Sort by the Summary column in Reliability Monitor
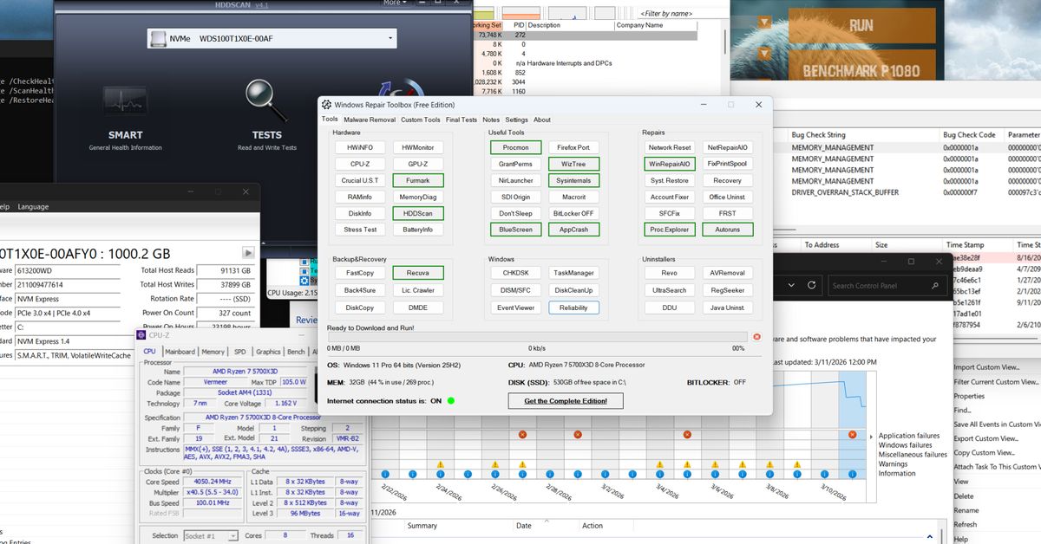Viewport: 1041px width, 544px height. (x=422, y=526)
